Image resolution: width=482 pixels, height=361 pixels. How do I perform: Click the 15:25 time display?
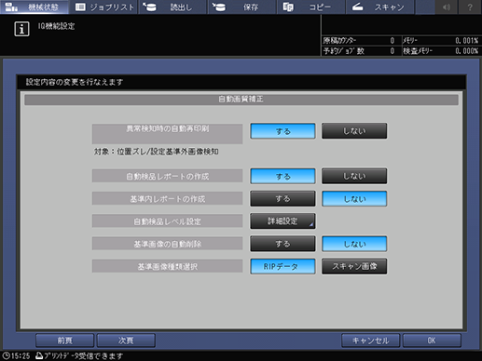pos(21,355)
